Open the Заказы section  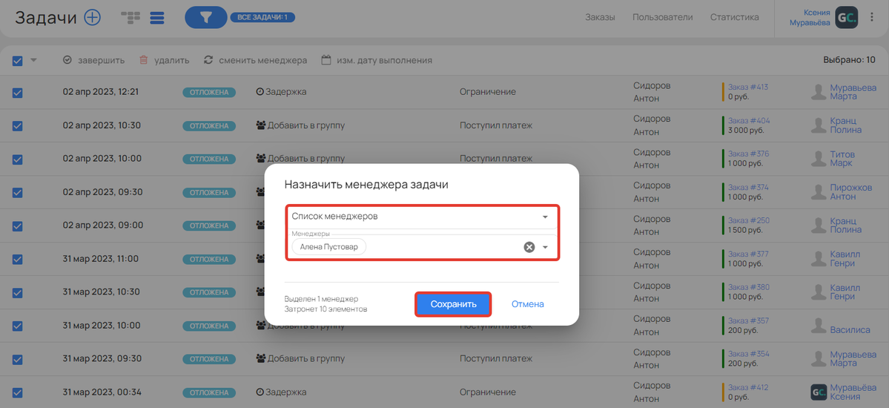pyautogui.click(x=600, y=17)
